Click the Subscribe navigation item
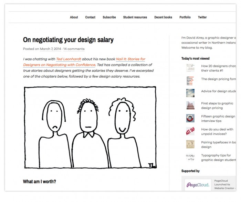The width and height of the screenshot is (241, 202). pos(109,17)
